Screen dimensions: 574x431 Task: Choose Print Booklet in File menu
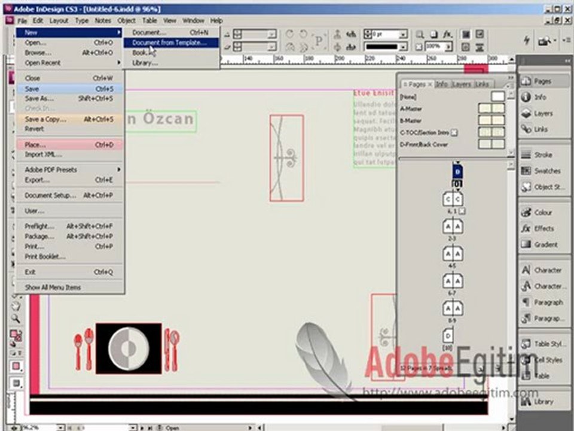[69, 257]
